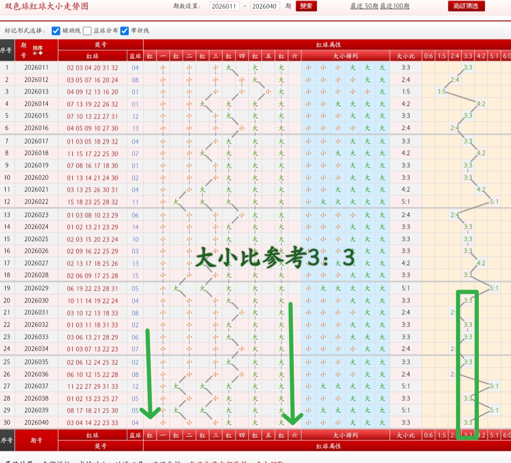This screenshot has width=511, height=463.
Task: Click the period number 2026029 in the table
Action: pyautogui.click(x=37, y=288)
